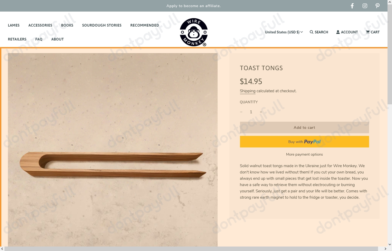Screen dimensions: 392x251
Task: Open the Instagram social icon
Action: point(365,6)
